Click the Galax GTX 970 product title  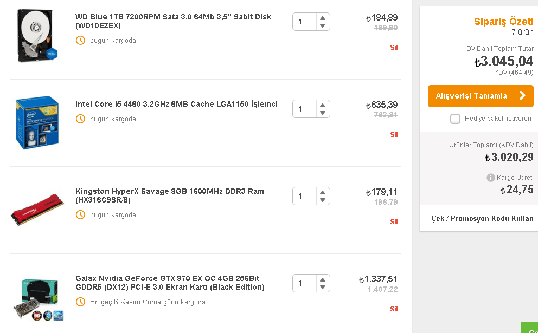[x=170, y=283]
